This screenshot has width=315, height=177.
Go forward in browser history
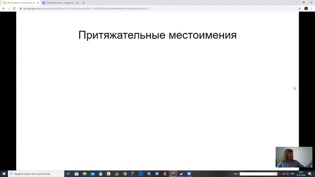[x=9, y=9]
